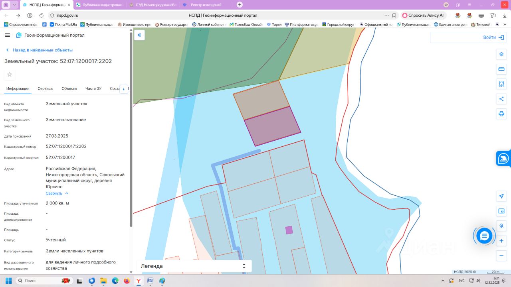511x287 pixels.
Task: Open the chat assistant bubble
Action: (484, 236)
